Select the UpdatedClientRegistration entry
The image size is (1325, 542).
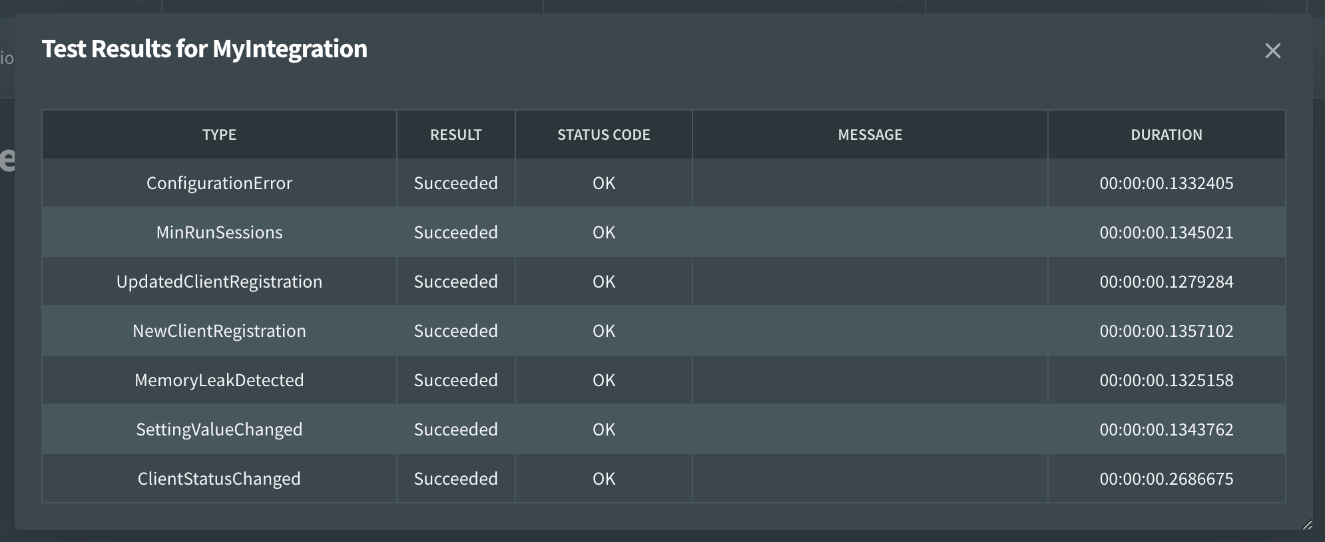[x=219, y=282]
